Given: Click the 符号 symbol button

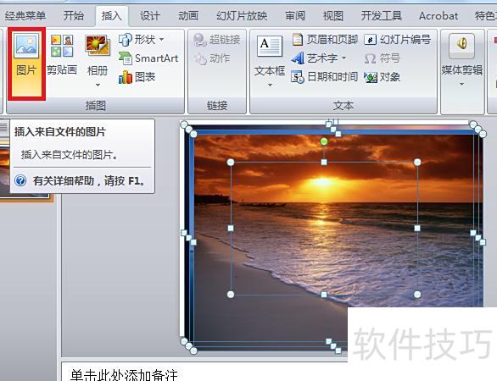Looking at the screenshot, I should click(383, 58).
